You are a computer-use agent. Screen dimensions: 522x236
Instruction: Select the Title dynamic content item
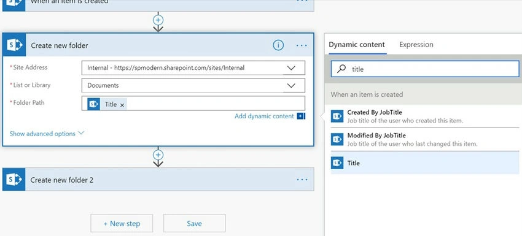click(x=425, y=163)
